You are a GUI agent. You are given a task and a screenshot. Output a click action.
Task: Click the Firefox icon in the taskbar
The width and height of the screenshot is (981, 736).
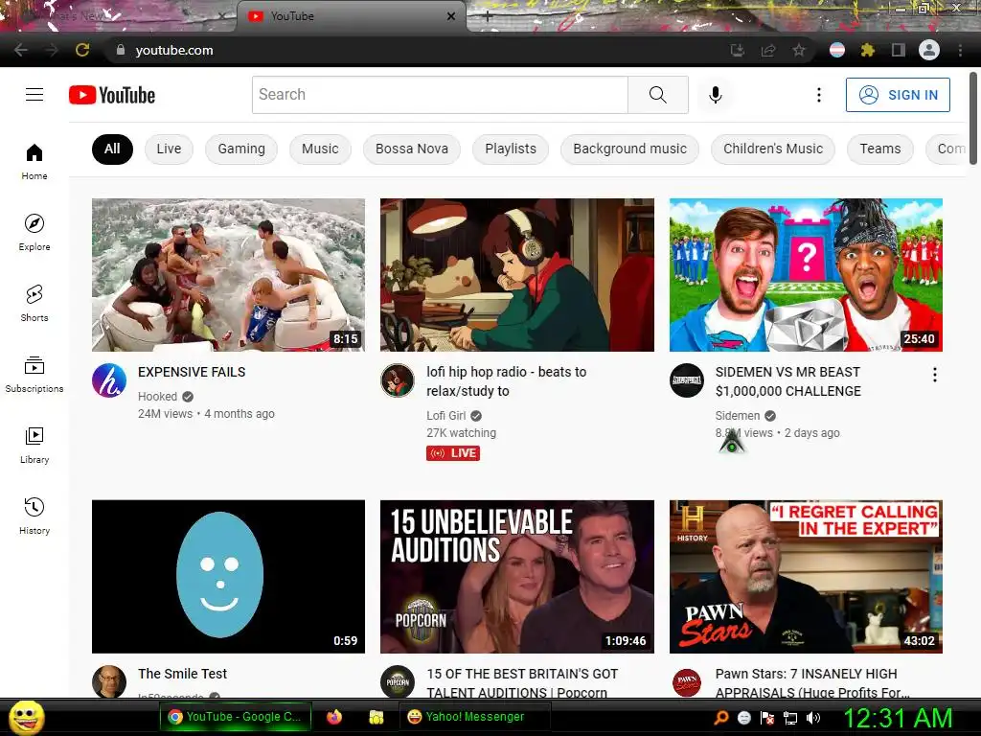tap(334, 717)
